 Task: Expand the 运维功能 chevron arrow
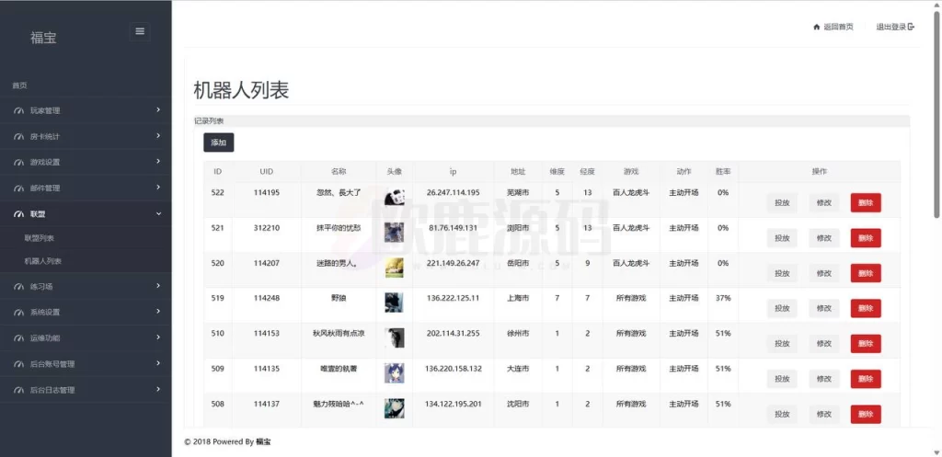click(x=158, y=337)
